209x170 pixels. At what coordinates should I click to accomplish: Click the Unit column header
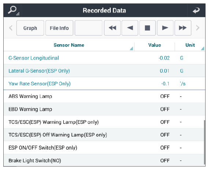190,45
